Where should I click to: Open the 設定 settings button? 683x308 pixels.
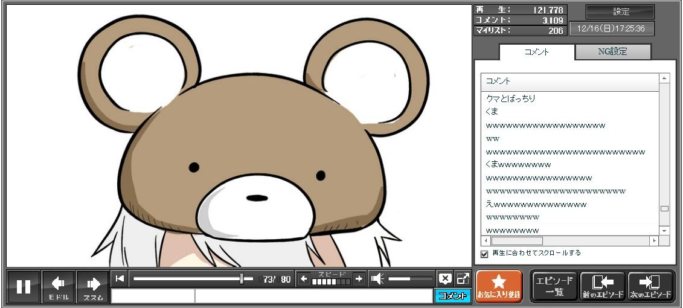620,11
